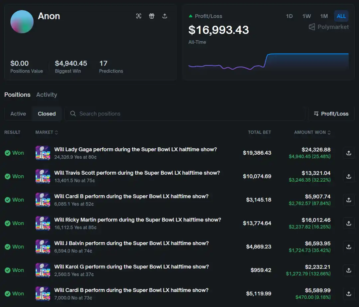Click share icon for J Balvin row
The width and height of the screenshot is (359, 307).
pos(349,247)
